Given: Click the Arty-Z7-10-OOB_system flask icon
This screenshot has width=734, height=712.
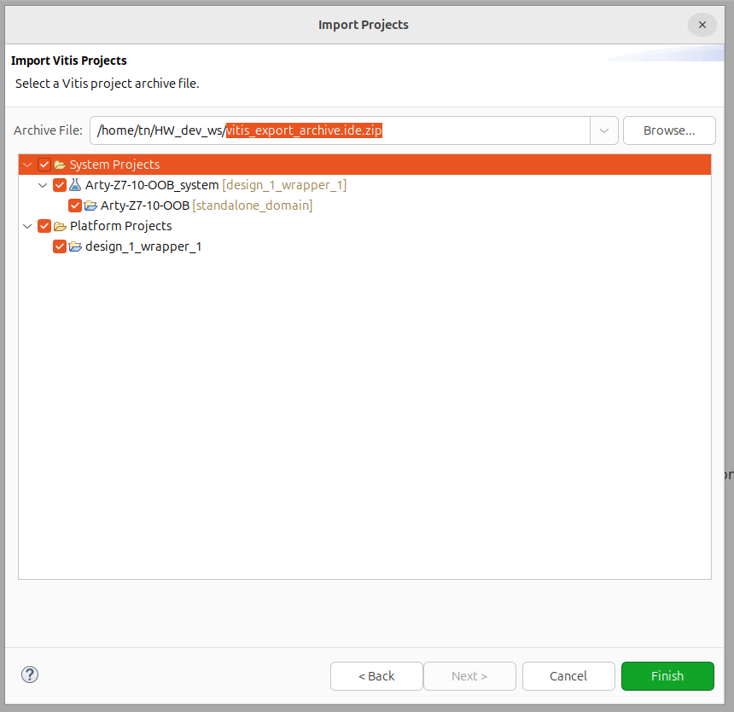Looking at the screenshot, I should point(75,185).
